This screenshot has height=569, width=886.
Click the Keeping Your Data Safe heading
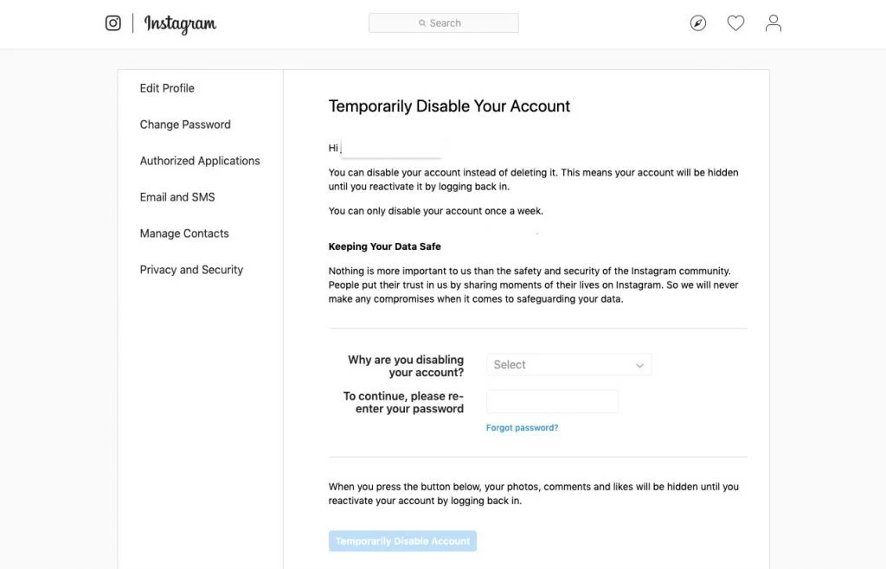pyautogui.click(x=384, y=246)
